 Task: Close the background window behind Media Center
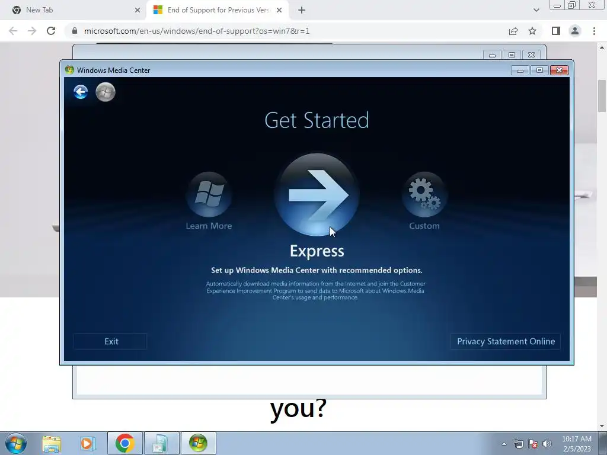[x=531, y=55]
